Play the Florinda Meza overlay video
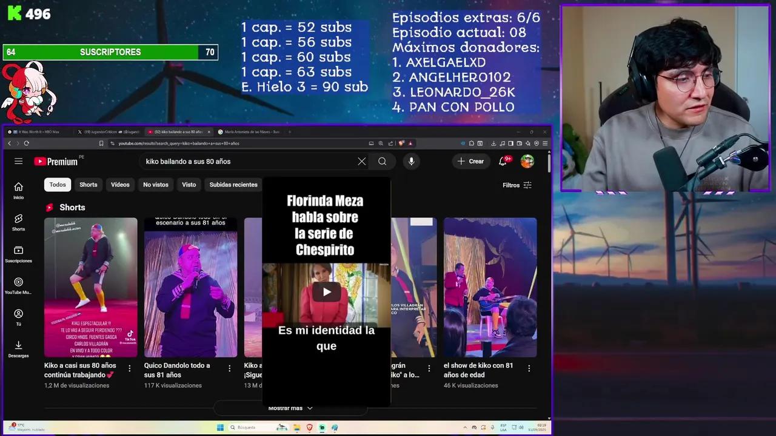776x436 pixels. 327,292
